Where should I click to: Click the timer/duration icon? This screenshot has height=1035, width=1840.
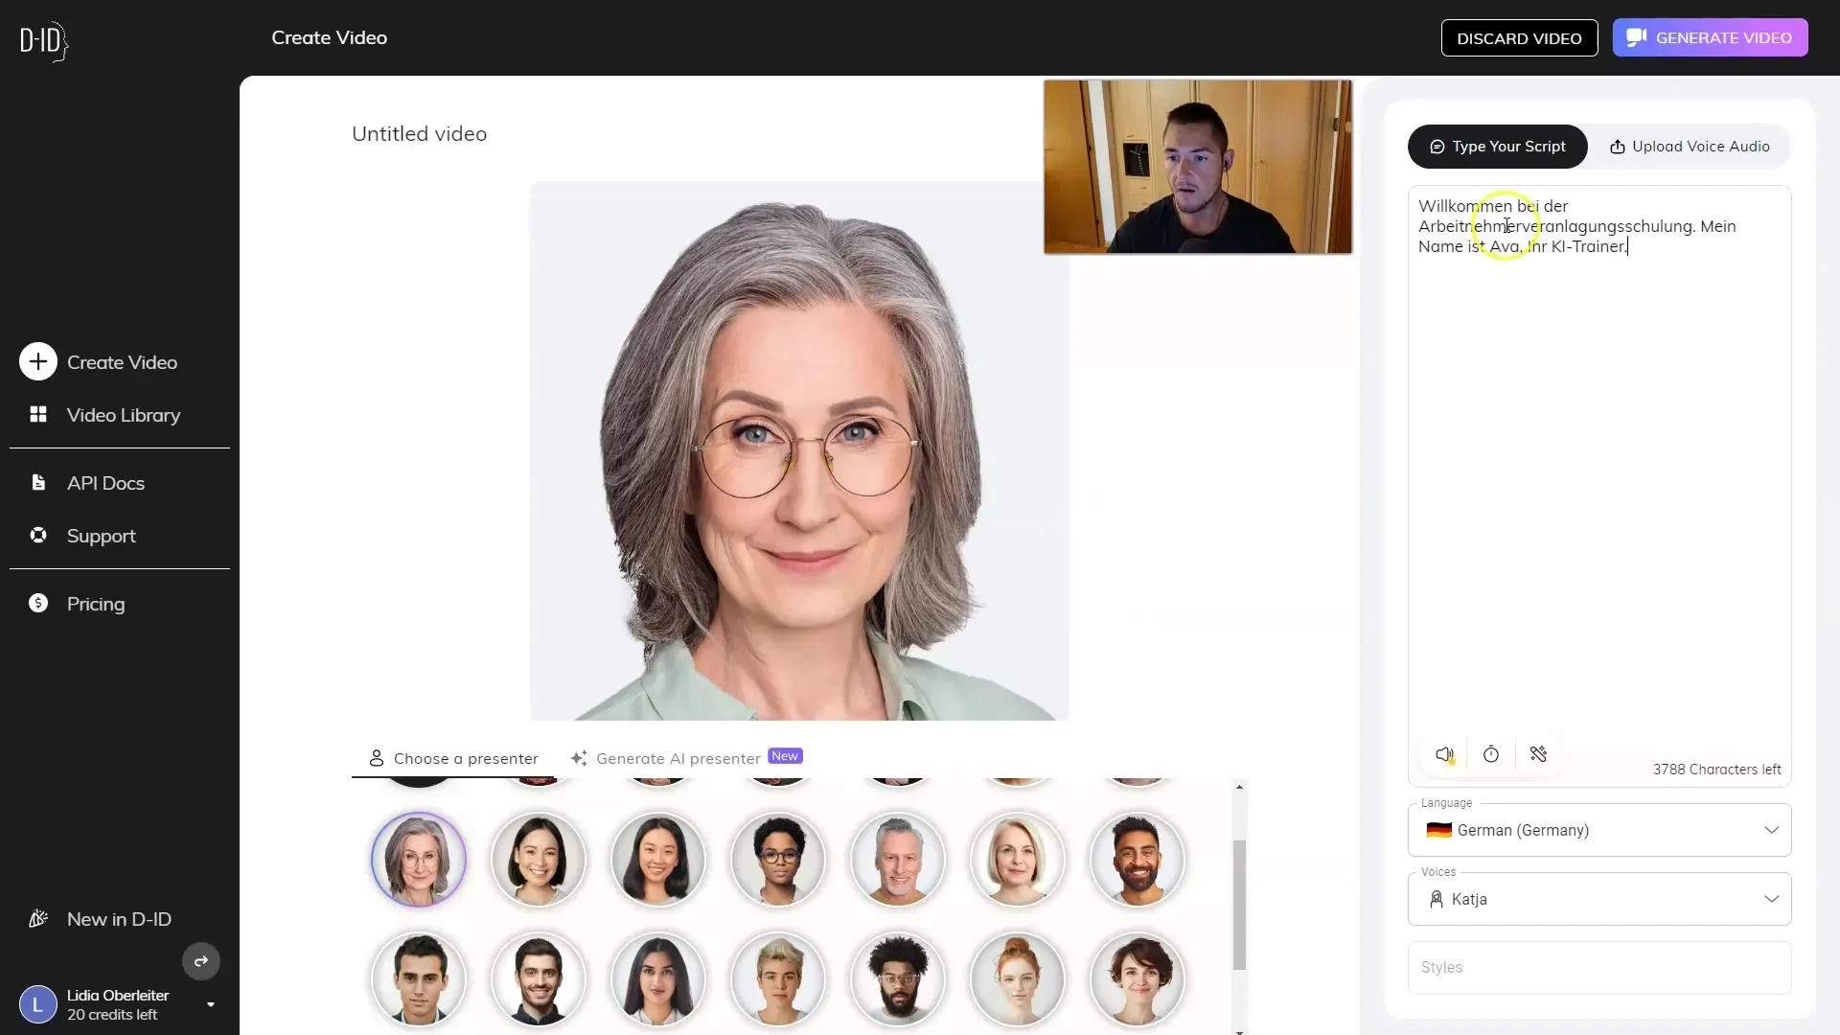pyautogui.click(x=1491, y=754)
